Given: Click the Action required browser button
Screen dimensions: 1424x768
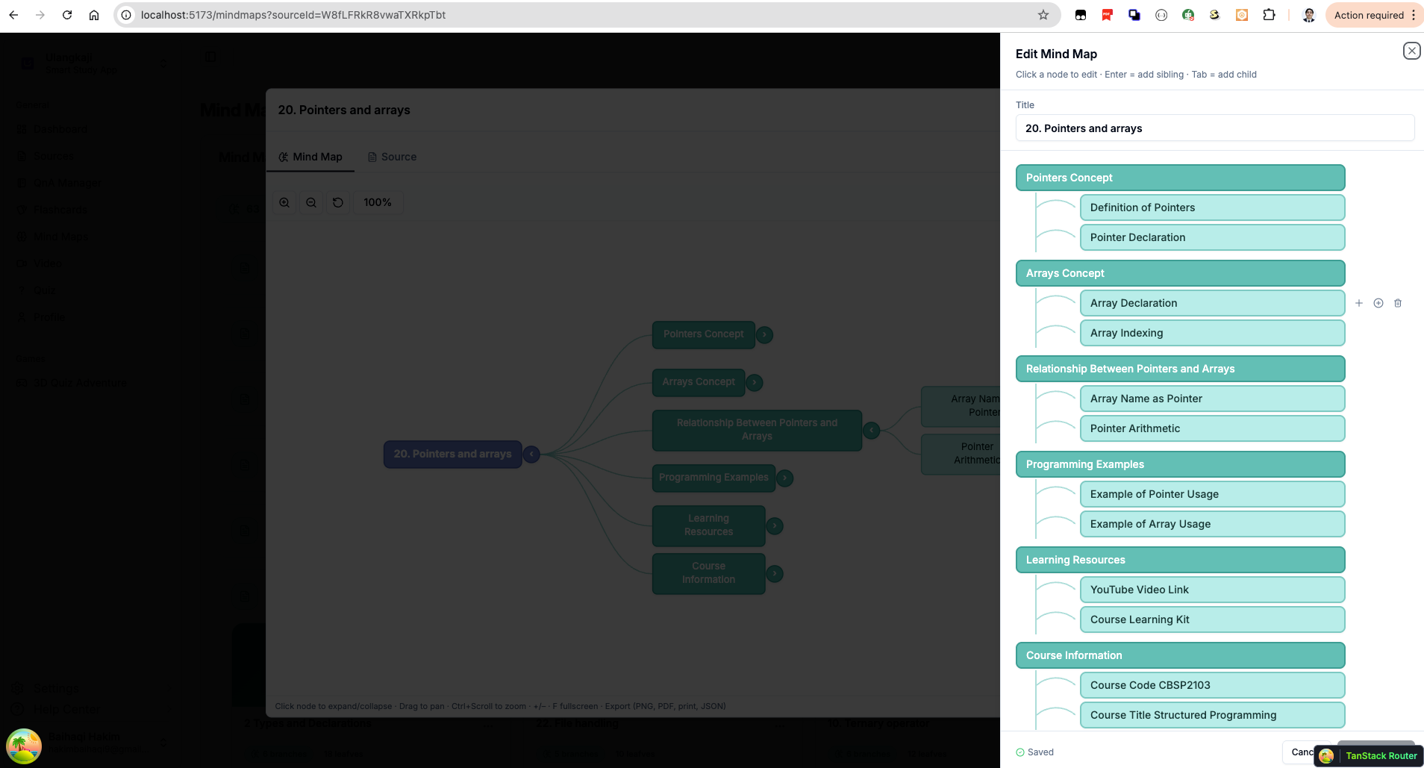Looking at the screenshot, I should click(x=1369, y=15).
